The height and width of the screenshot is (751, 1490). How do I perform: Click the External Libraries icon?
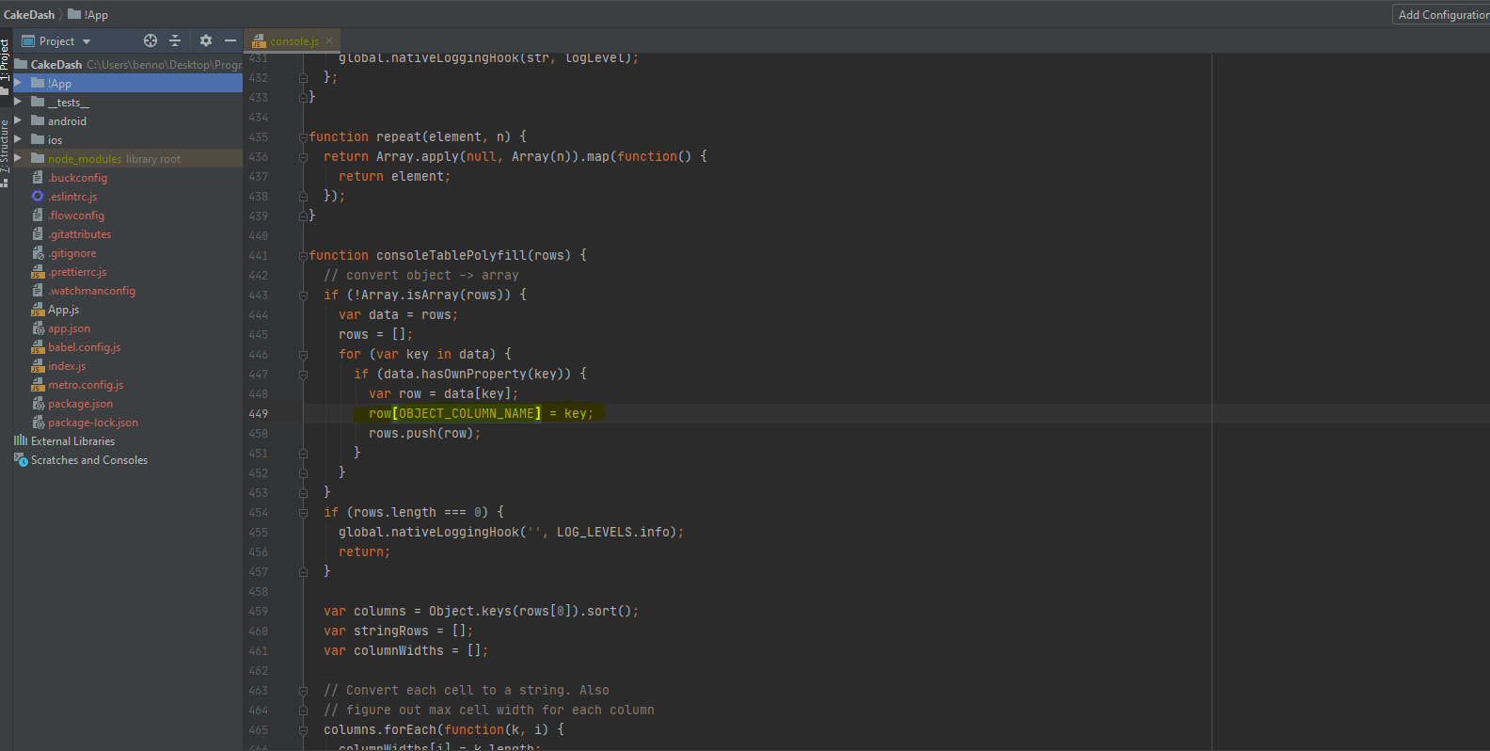[21, 440]
